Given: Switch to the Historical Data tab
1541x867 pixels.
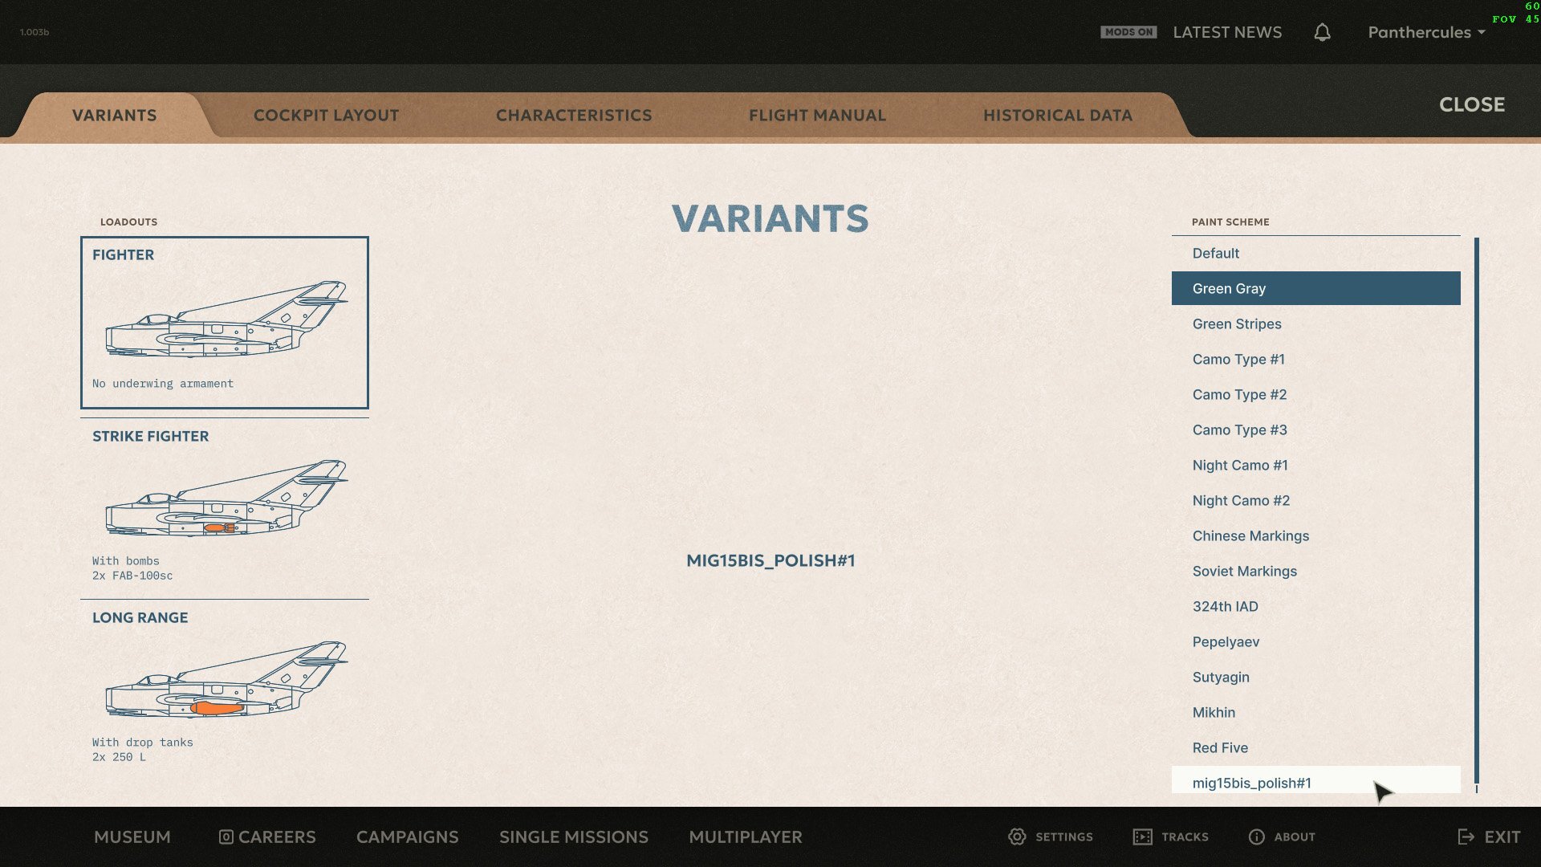Looking at the screenshot, I should pyautogui.click(x=1058, y=115).
